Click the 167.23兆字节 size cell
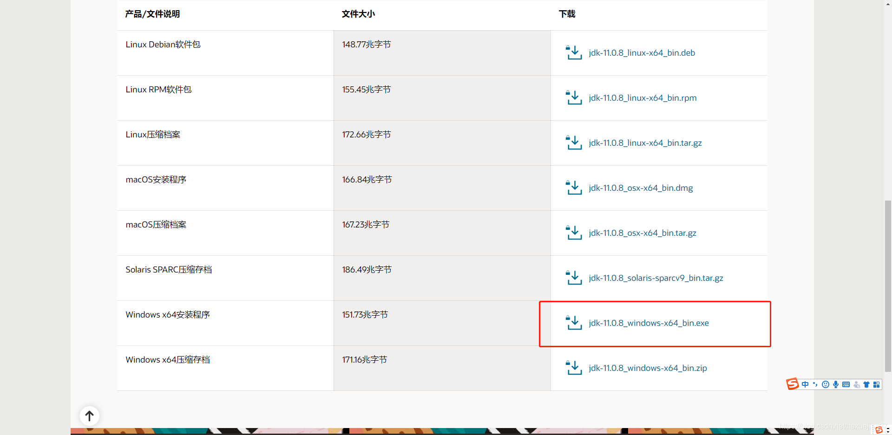Screen dimensions: 892x435 click(x=442, y=233)
